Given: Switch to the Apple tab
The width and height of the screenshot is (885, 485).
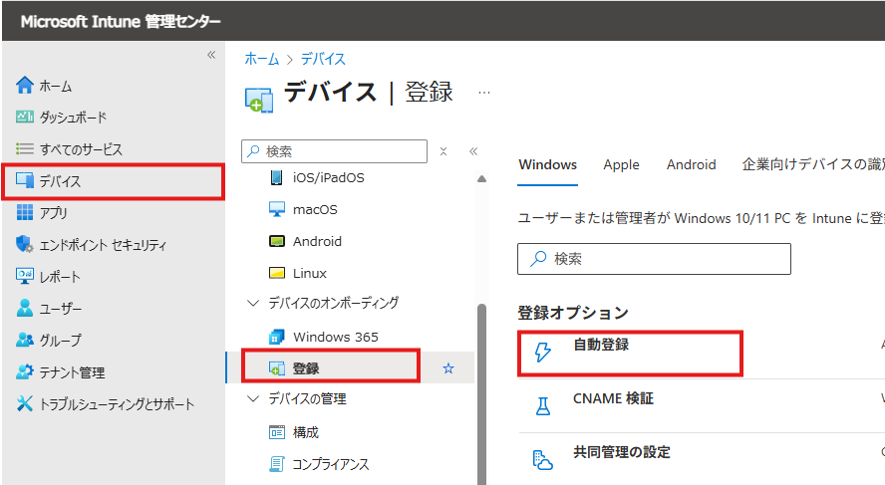Looking at the screenshot, I should pos(621,164).
